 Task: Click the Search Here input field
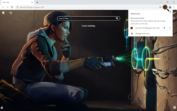point(88,18)
